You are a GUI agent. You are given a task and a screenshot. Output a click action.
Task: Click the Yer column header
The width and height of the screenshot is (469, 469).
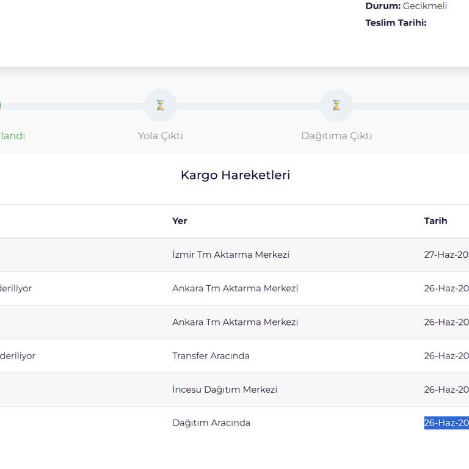(x=180, y=221)
